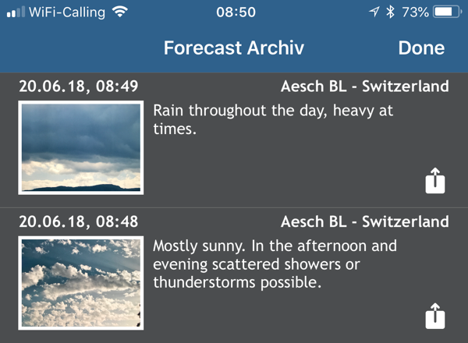Tap the 20.06.18, 08:48 date label

(x=79, y=222)
